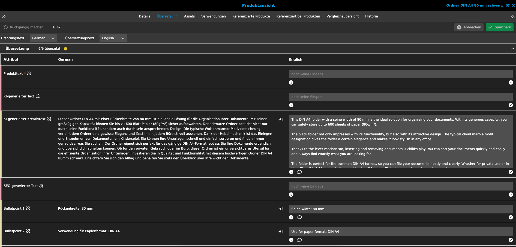Open the info icon under the Produkttext field

[291, 82]
